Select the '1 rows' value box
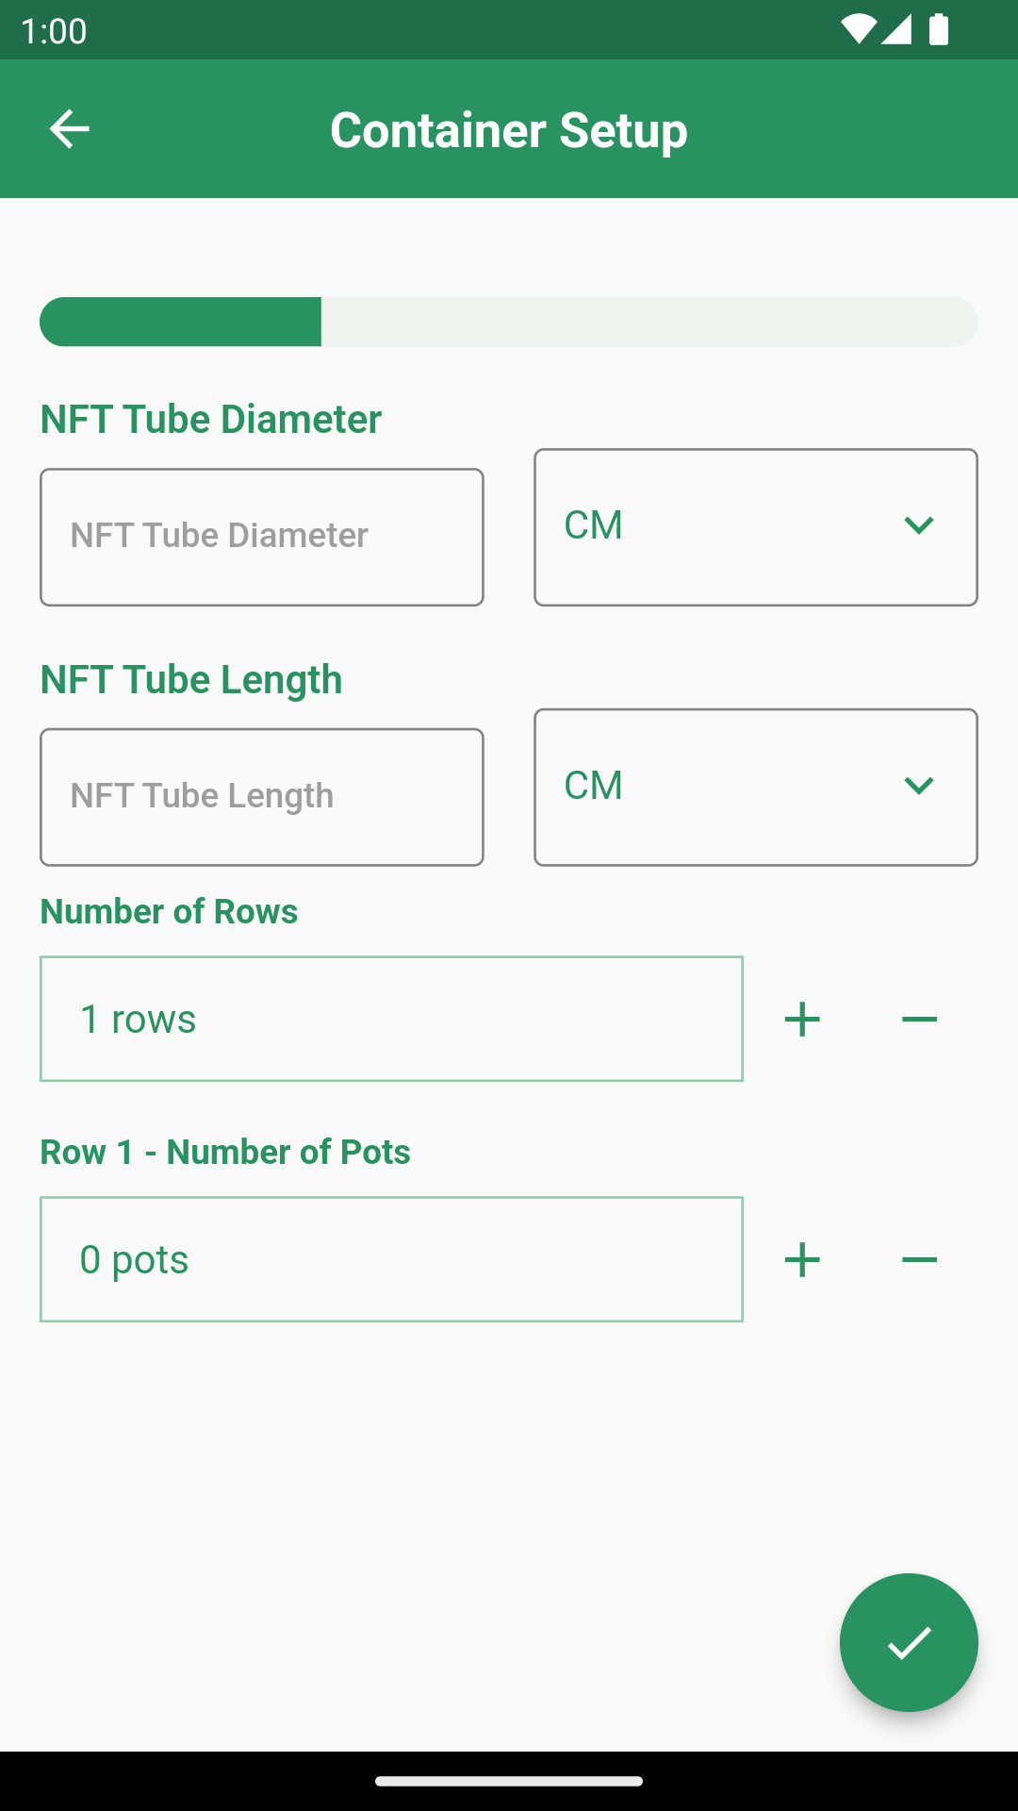The image size is (1018, 1811). [391, 1019]
